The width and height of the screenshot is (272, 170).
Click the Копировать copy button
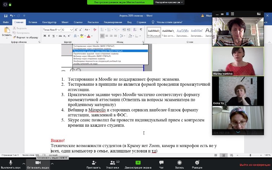(x=21, y=33)
